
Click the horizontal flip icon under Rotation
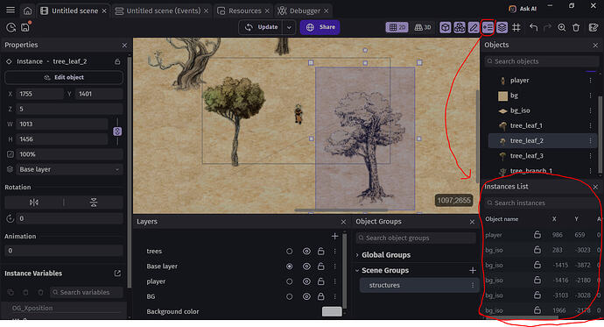[x=34, y=203]
